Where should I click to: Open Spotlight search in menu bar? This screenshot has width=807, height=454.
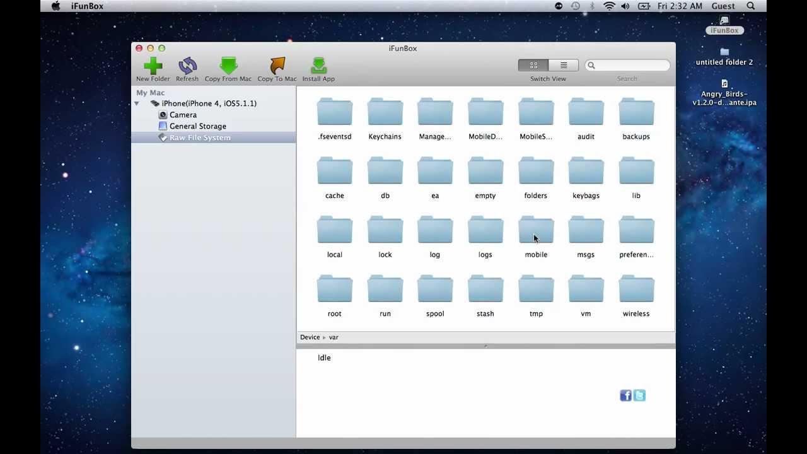[751, 6]
